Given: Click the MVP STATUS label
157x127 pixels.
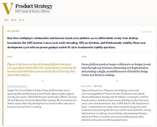Looking at the screenshot, I should (87, 86).
